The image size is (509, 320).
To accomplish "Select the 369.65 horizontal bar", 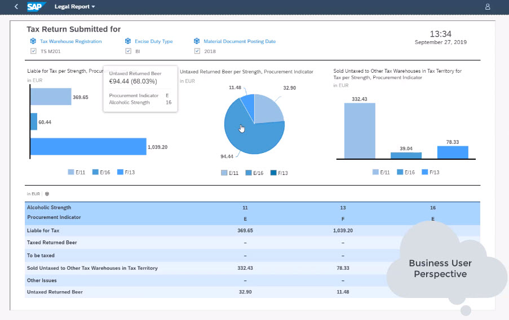I will (x=51, y=97).
